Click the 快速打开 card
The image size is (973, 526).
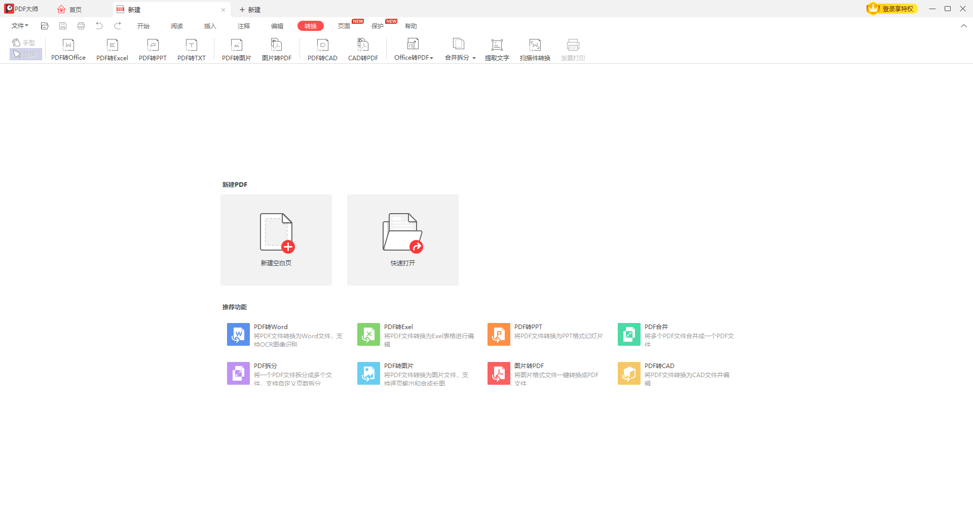(403, 240)
